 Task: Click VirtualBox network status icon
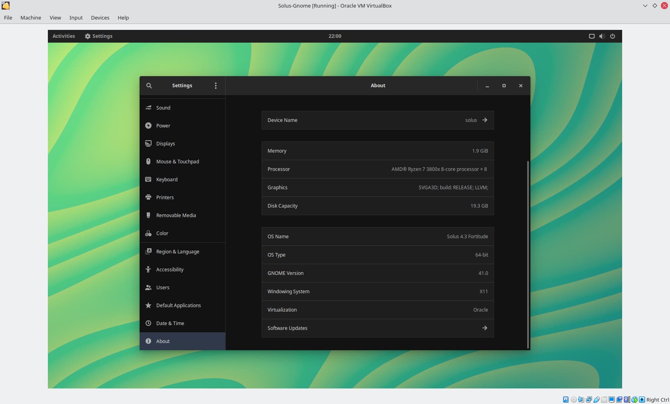(589, 400)
